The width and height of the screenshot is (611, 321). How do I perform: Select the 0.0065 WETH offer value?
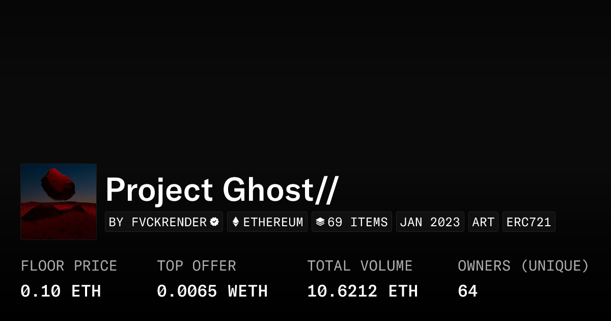[212, 291]
